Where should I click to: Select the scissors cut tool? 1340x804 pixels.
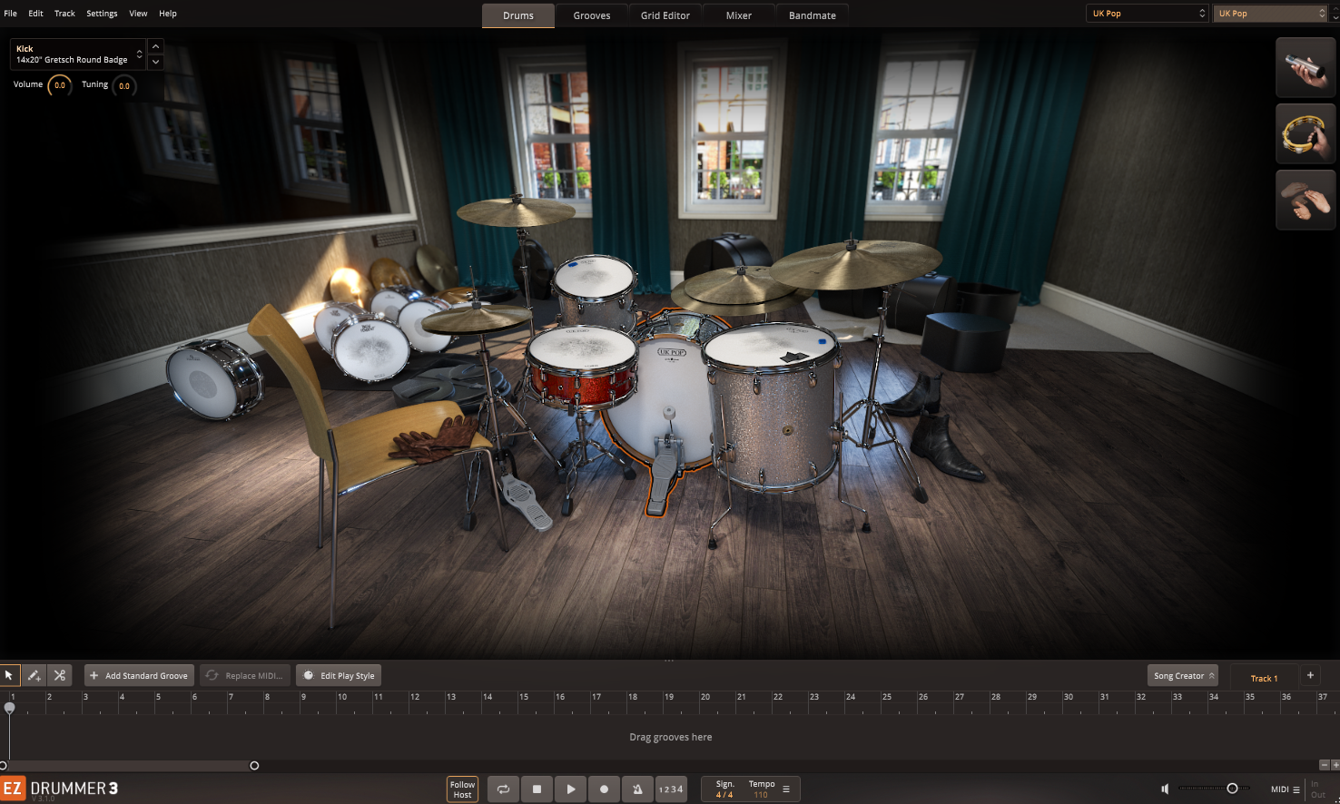(x=59, y=675)
